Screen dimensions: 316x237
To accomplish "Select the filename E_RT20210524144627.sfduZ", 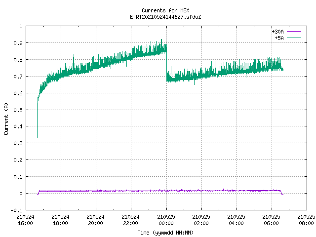I will (165, 17).
